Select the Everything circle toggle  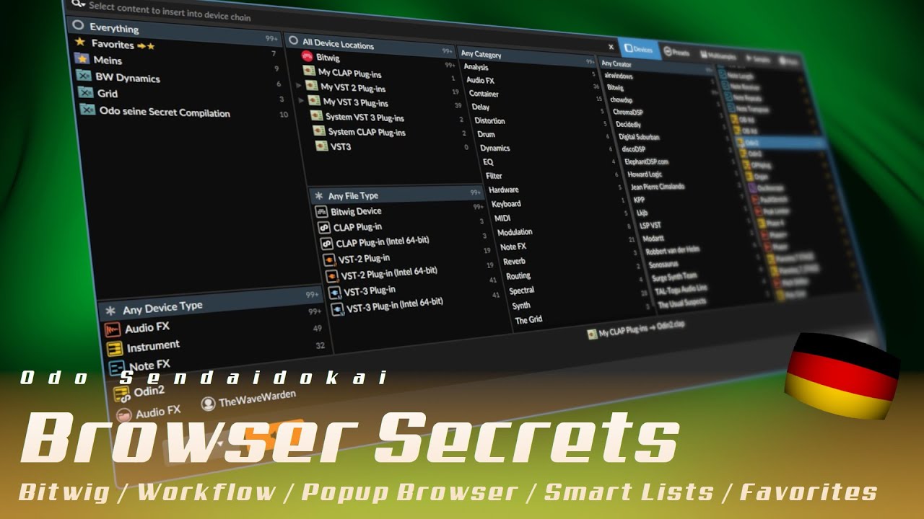click(78, 25)
